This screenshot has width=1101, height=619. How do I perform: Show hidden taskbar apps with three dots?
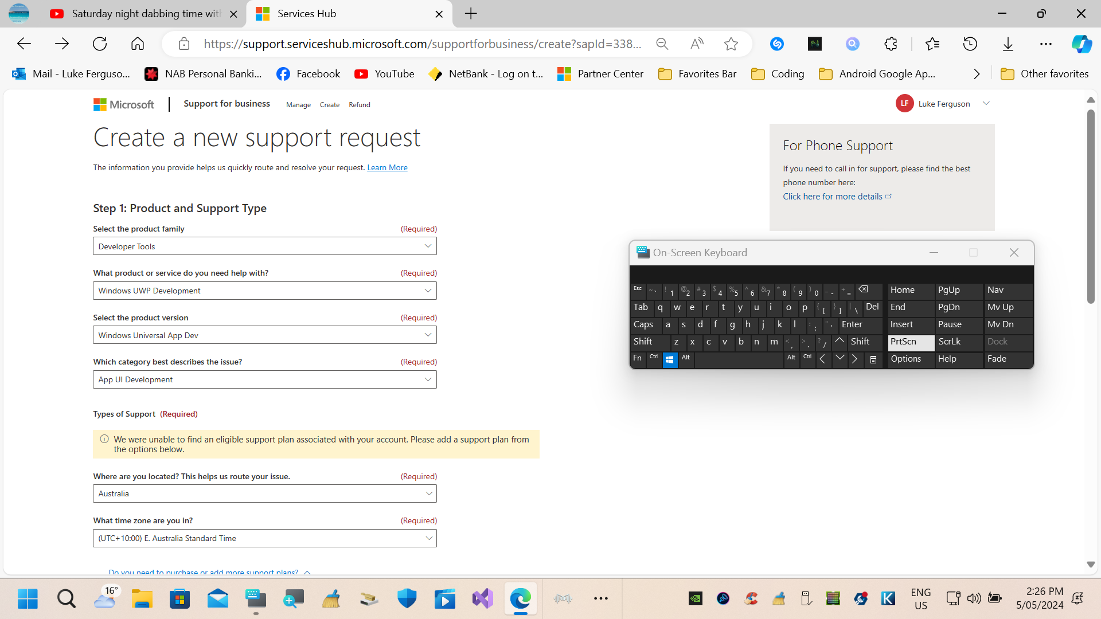tap(601, 599)
